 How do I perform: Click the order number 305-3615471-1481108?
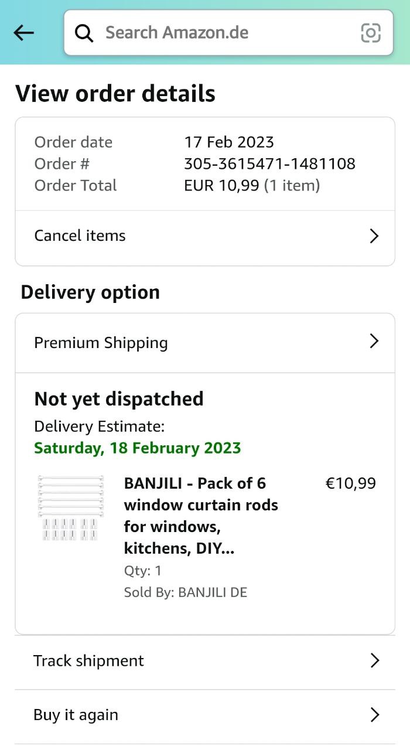[269, 163]
